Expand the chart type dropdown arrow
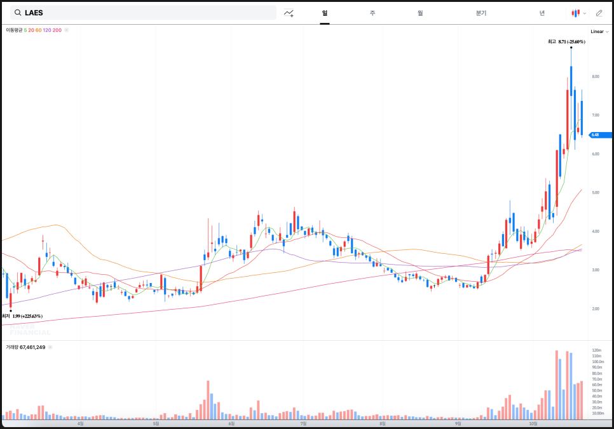 584,13
